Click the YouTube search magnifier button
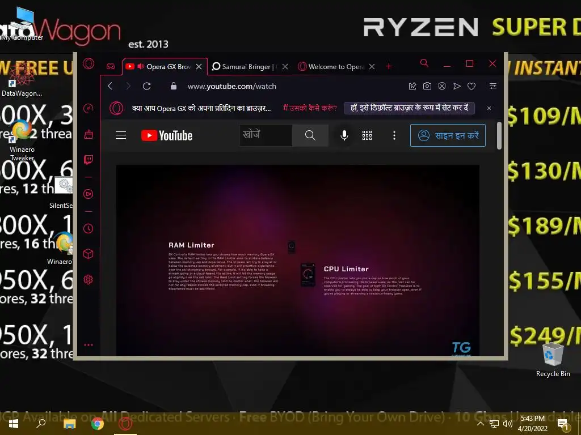Image resolution: width=581 pixels, height=435 pixels. coord(310,135)
